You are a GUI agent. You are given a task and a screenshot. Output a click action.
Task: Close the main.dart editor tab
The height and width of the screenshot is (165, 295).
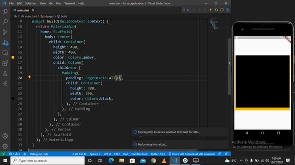(33, 10)
